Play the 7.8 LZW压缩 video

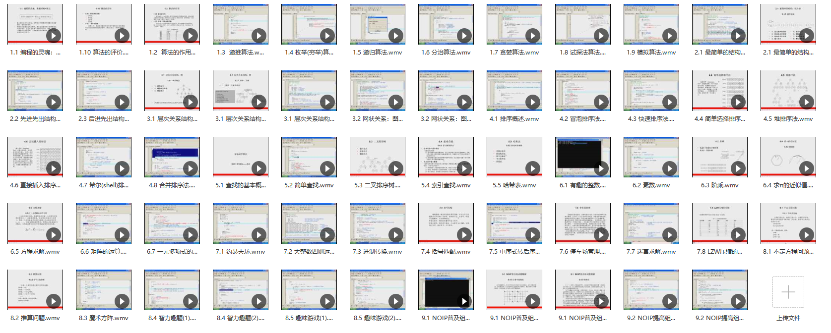point(738,235)
